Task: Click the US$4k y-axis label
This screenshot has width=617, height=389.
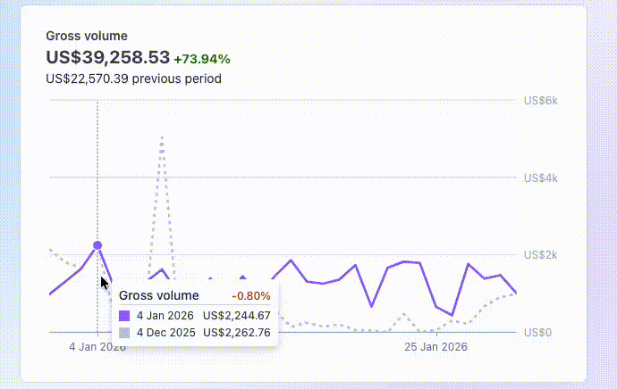Action: pos(540,178)
